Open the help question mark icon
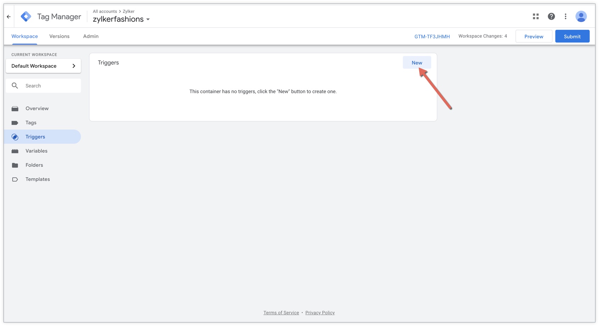The height and width of the screenshot is (326, 599). 551,17
